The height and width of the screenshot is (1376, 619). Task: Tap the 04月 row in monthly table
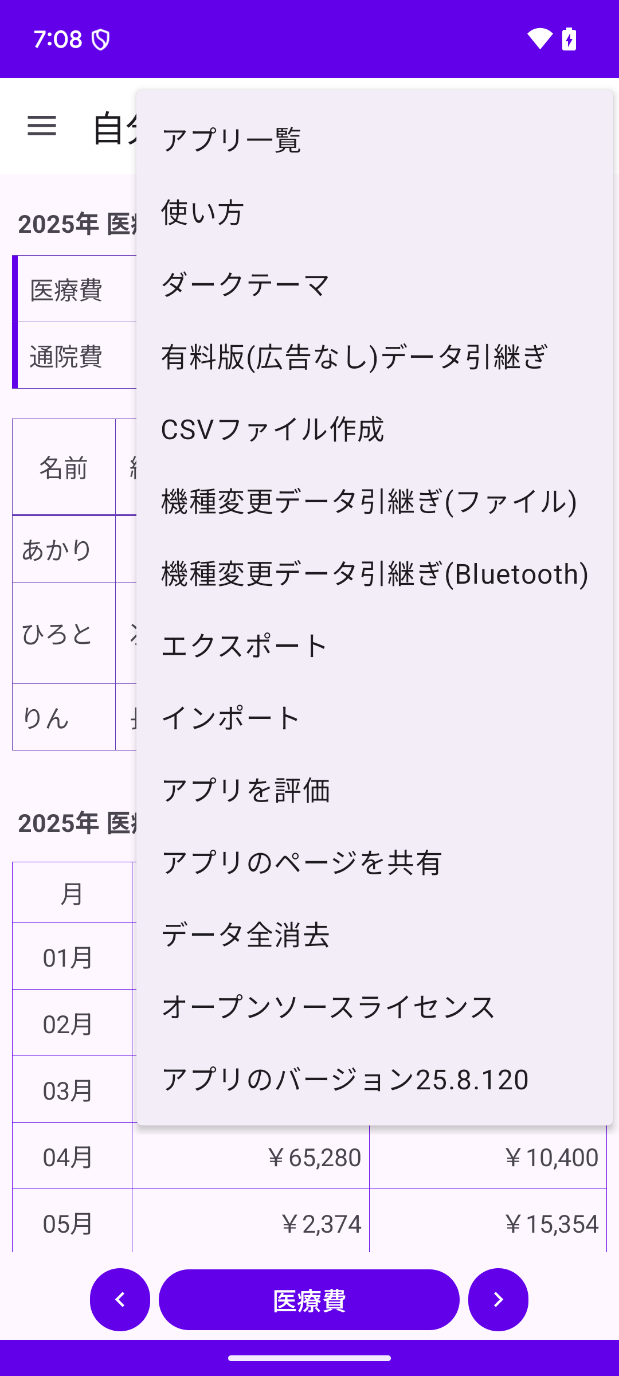(x=68, y=1158)
